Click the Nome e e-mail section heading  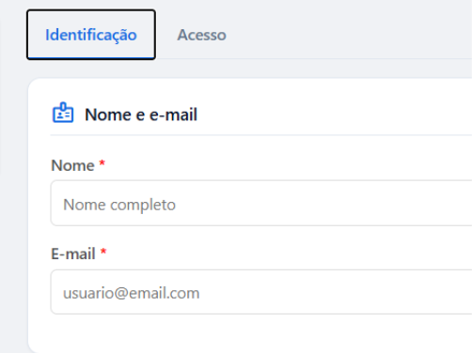coord(141,115)
